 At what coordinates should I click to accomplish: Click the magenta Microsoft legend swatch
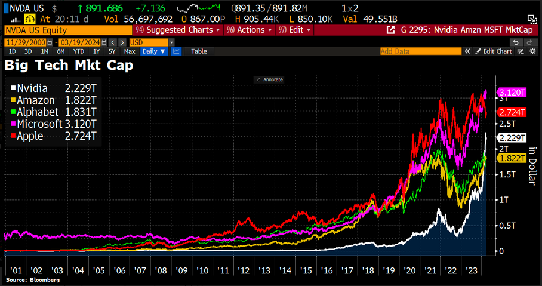14,124
